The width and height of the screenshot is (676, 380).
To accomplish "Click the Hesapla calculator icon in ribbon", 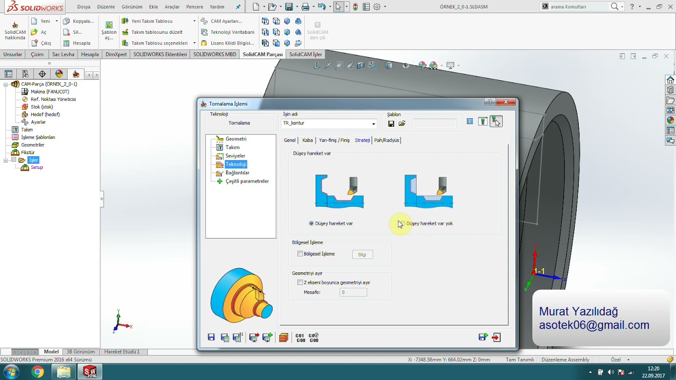I will (66, 43).
